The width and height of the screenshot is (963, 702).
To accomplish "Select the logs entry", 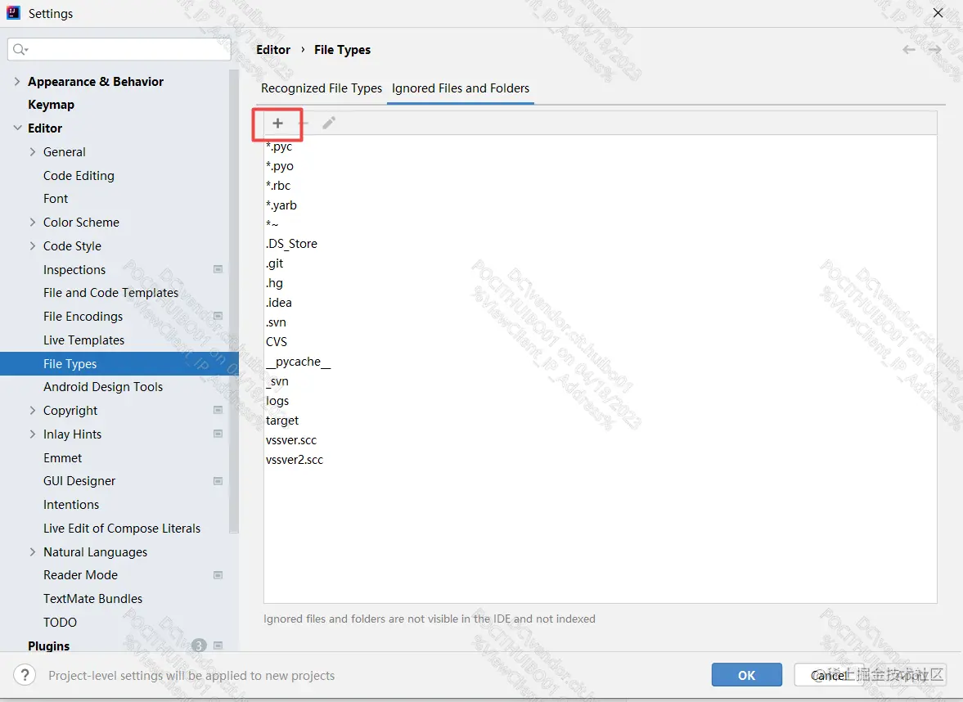I will pyautogui.click(x=277, y=401).
